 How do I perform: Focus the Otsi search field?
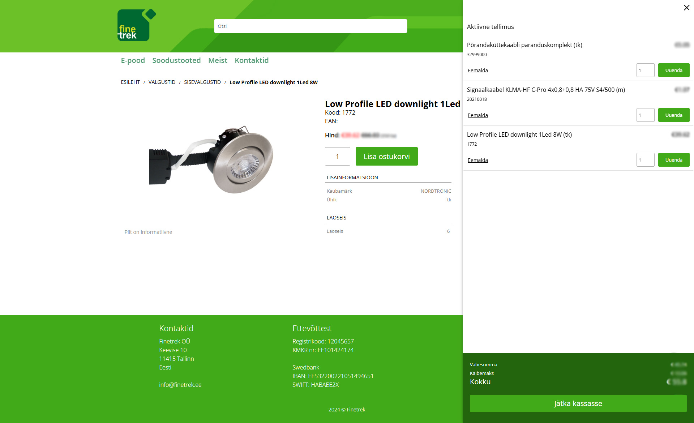tap(310, 26)
